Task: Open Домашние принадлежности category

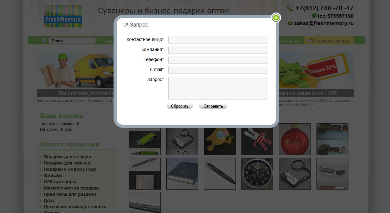Action: point(75,207)
